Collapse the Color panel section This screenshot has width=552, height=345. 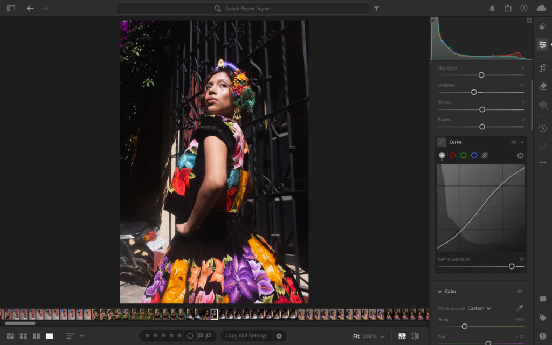pos(440,291)
